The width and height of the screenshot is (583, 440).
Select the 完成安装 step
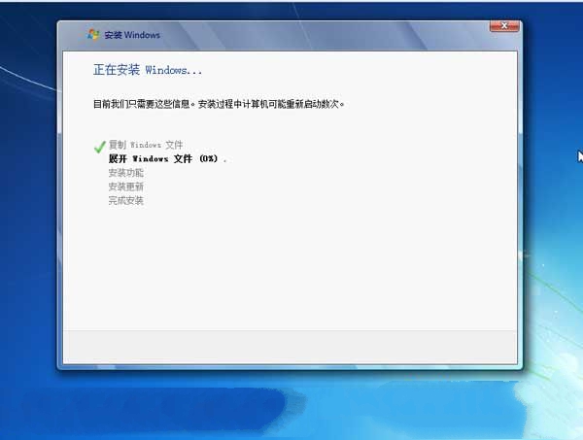[x=126, y=200]
